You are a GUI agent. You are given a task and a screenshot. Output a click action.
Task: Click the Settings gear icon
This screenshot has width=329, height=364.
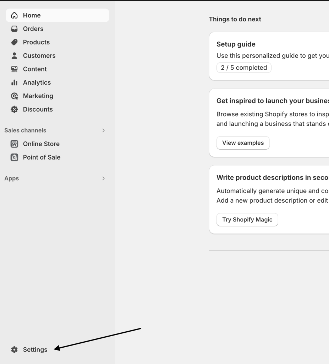tap(14, 349)
